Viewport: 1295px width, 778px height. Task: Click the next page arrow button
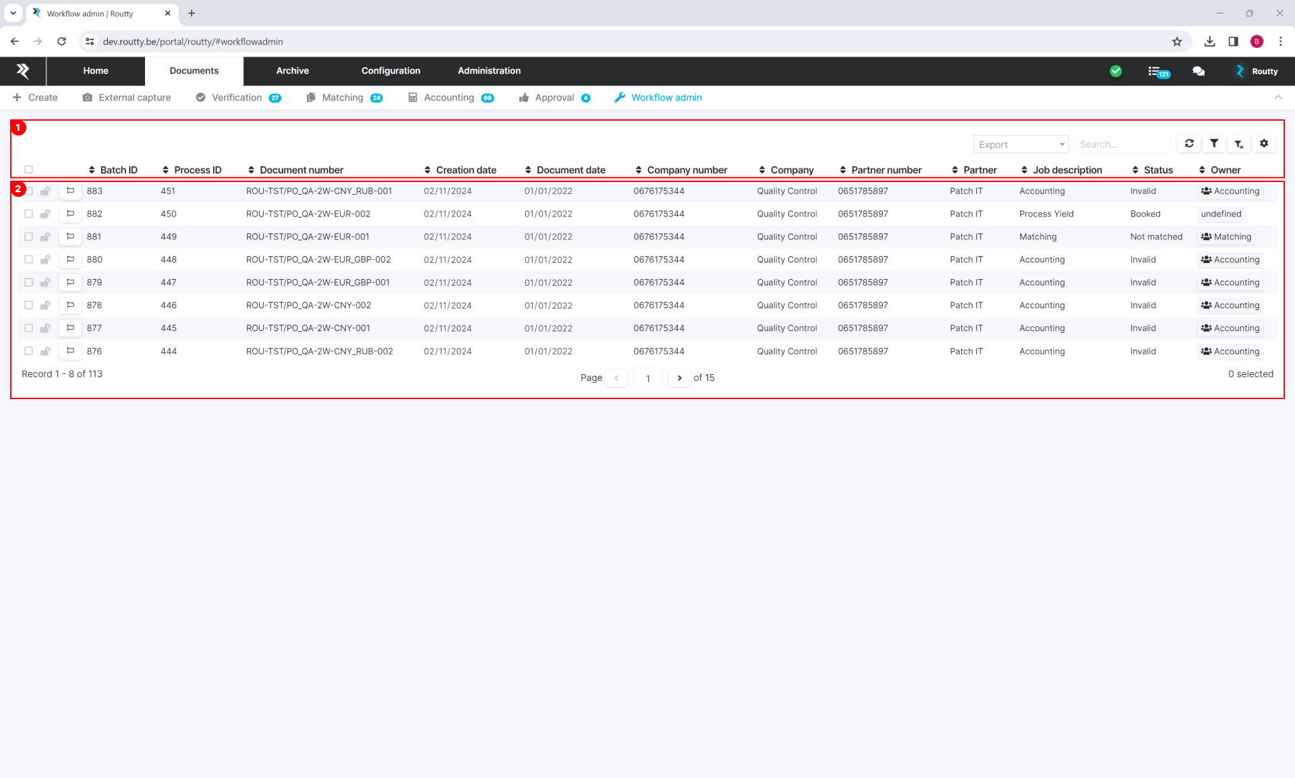pos(680,378)
